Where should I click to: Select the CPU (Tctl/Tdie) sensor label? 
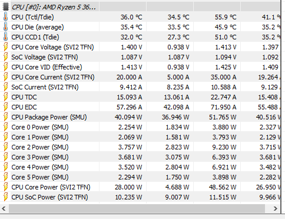click(32, 17)
